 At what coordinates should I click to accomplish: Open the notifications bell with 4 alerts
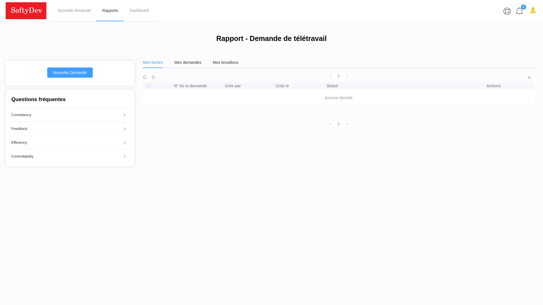519,11
